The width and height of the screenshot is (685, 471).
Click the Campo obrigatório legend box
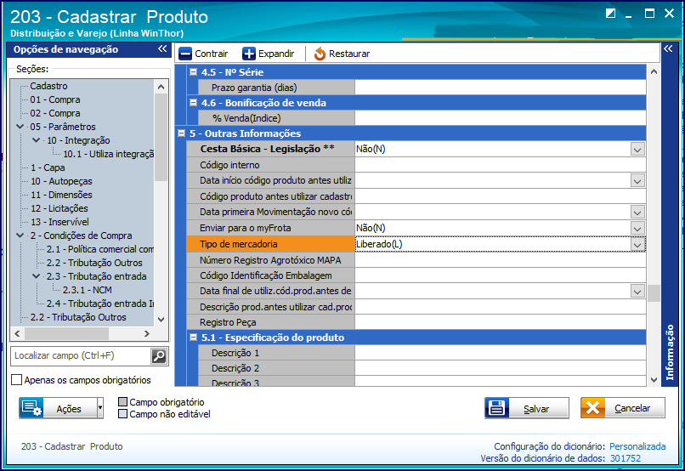(x=122, y=401)
